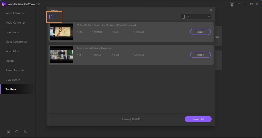262x138 pixels.
Task: Click the 04:33 duration value
Action: tap(117, 32)
